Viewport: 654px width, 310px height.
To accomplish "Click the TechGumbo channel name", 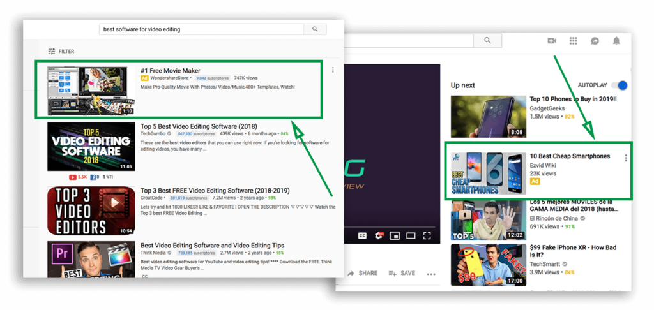I will [x=153, y=134].
